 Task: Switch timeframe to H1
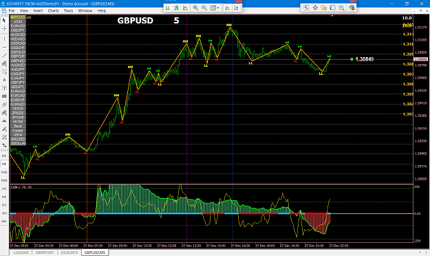(x=4, y=189)
